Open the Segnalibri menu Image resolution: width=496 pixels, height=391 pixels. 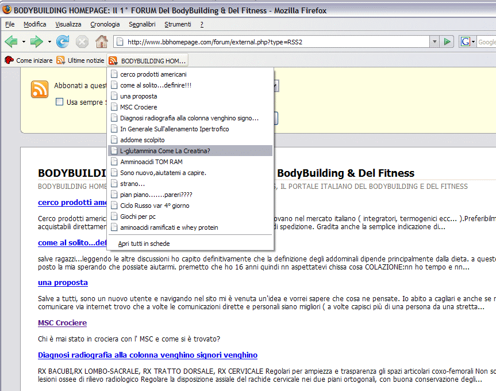coord(141,24)
